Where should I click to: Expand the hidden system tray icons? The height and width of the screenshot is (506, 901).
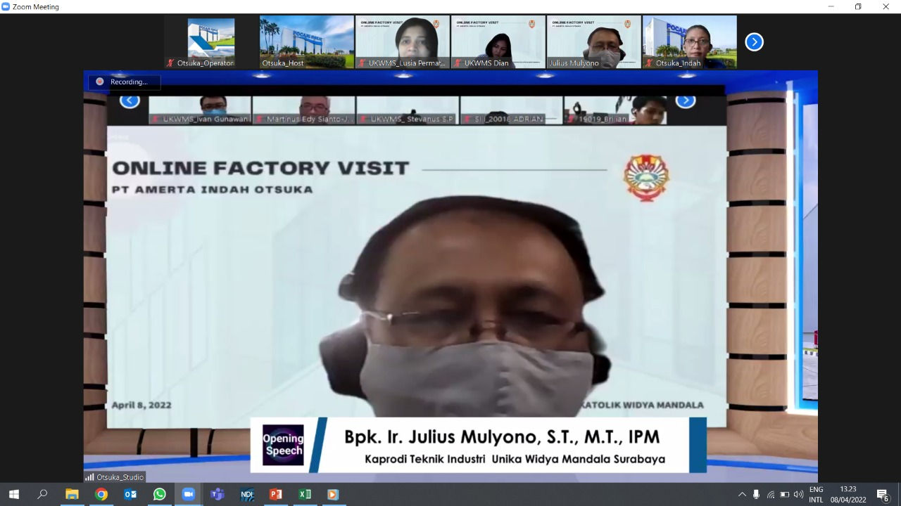pyautogui.click(x=742, y=494)
